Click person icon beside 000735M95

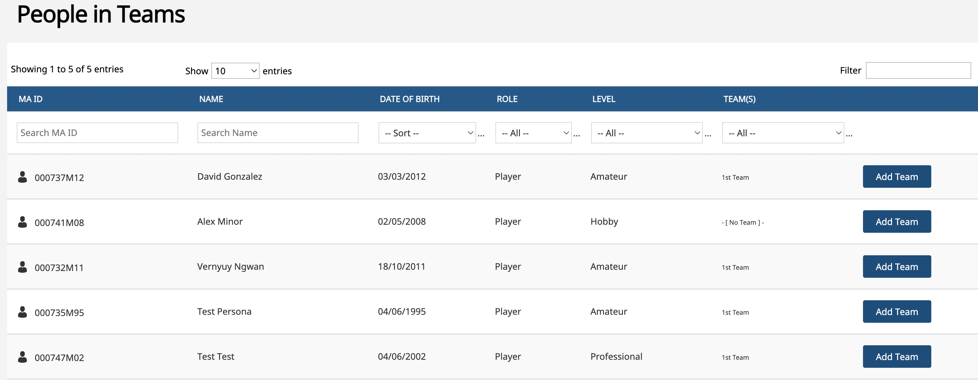23,312
